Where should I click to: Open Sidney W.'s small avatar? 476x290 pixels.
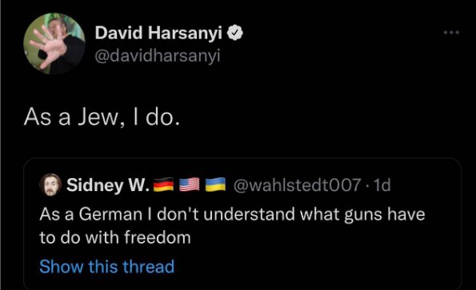50,185
